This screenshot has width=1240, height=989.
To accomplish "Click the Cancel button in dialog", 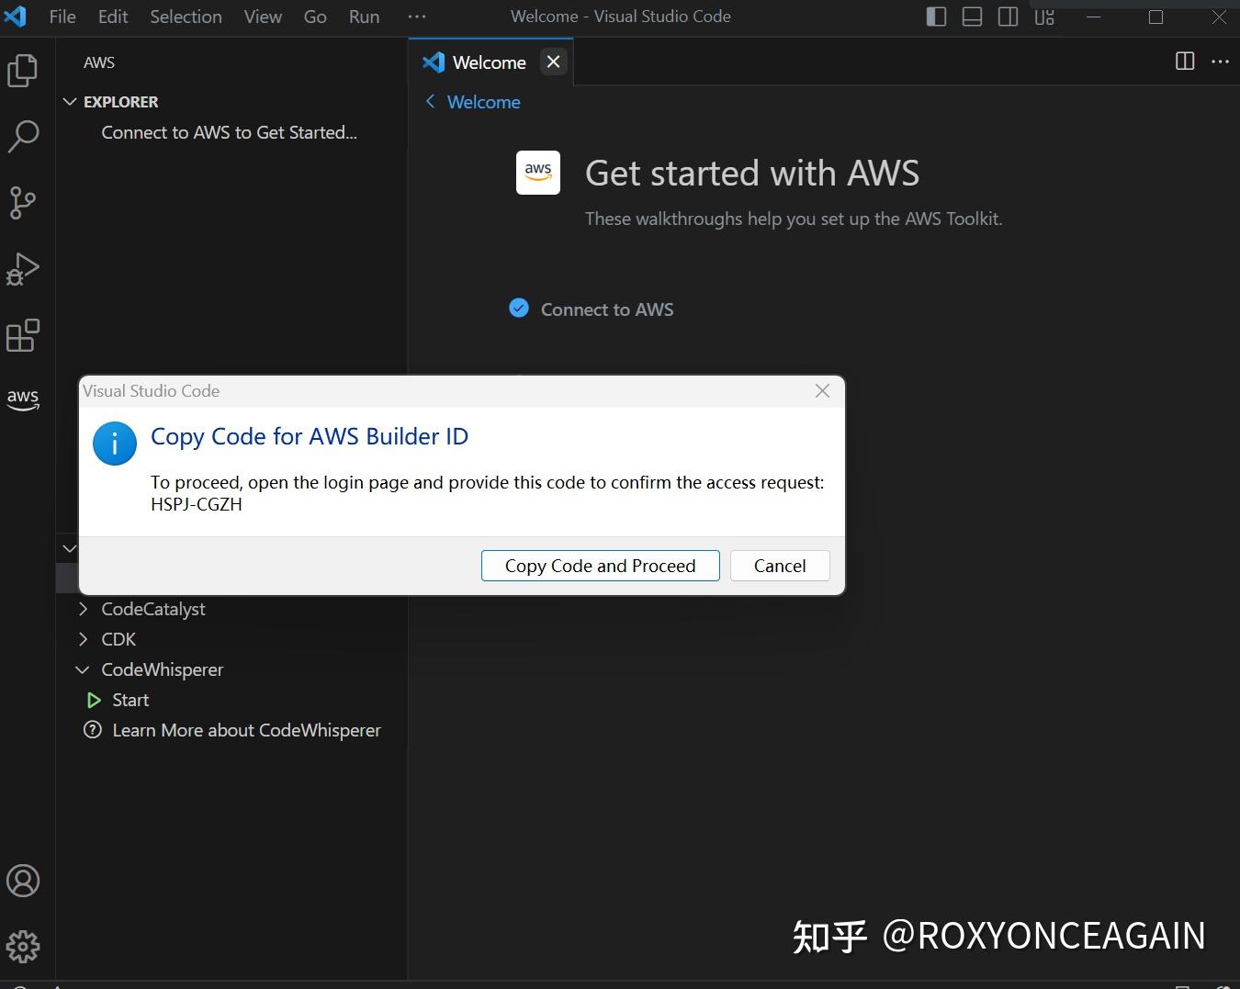I will click(780, 566).
